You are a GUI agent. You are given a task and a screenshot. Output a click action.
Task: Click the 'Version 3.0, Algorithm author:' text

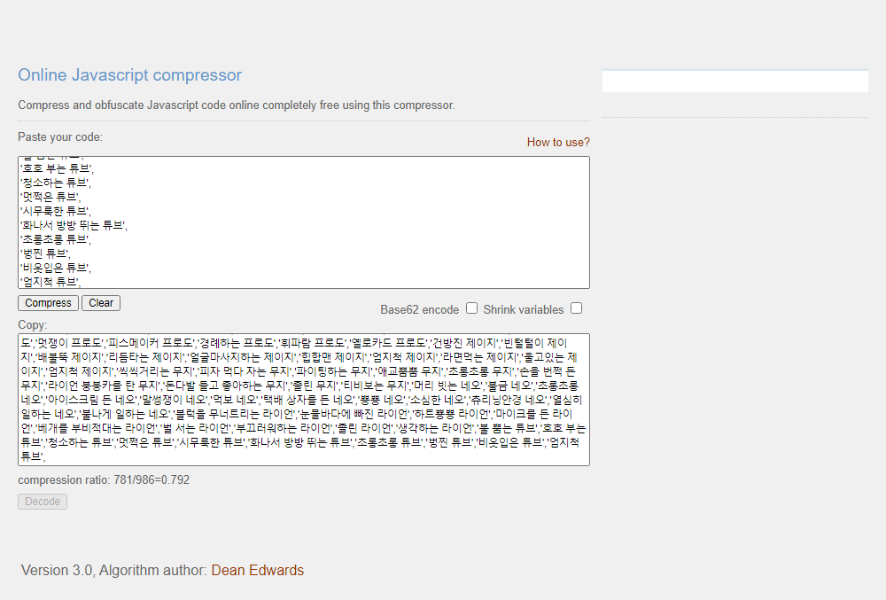tap(114, 570)
